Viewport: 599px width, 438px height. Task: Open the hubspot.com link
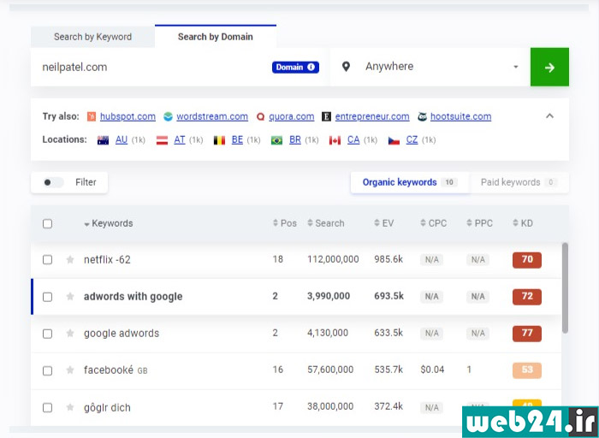pyautogui.click(x=128, y=116)
